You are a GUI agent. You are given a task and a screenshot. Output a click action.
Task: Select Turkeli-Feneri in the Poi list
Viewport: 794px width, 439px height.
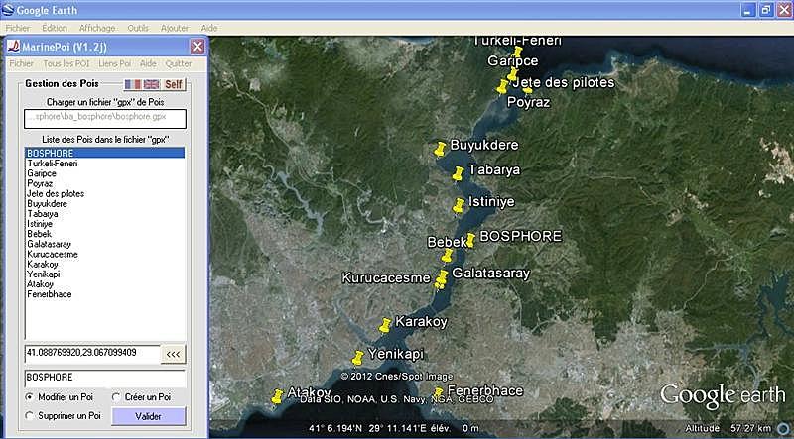(105, 164)
